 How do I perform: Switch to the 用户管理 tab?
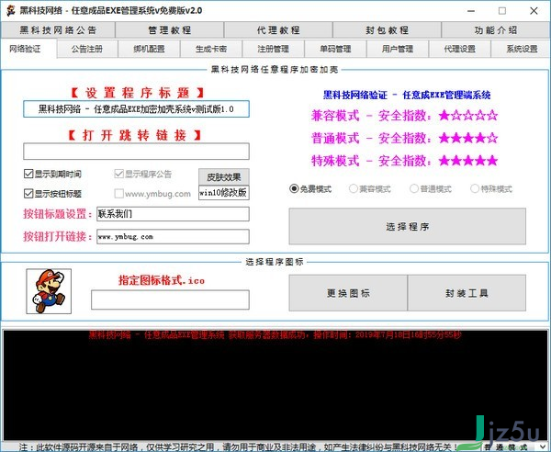coord(398,49)
